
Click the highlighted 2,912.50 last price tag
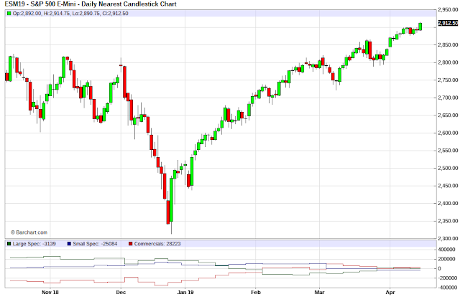(448, 23)
